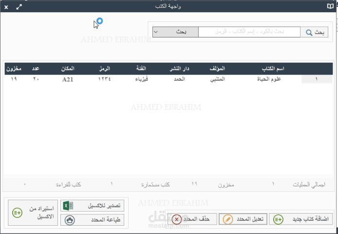This screenshot has height=234, width=338.
Task: Click the book icon in title bar
Action: 330,6
